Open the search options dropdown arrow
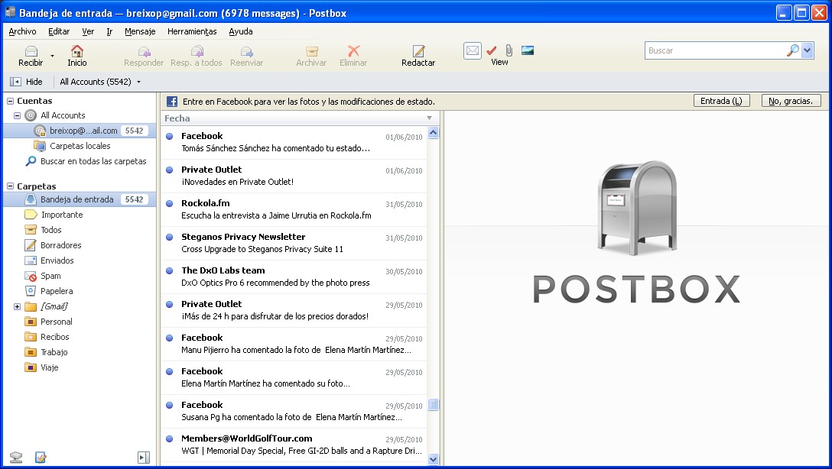 pyautogui.click(x=807, y=50)
